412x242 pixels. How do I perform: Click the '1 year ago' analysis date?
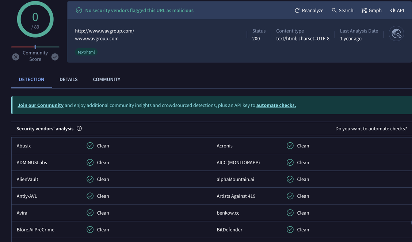click(351, 39)
